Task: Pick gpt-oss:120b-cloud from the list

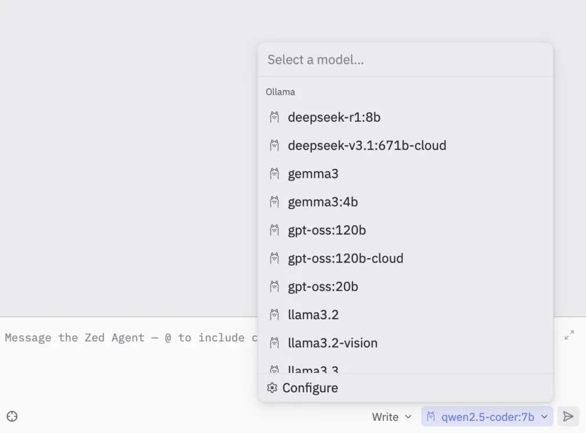Action: 346,259
